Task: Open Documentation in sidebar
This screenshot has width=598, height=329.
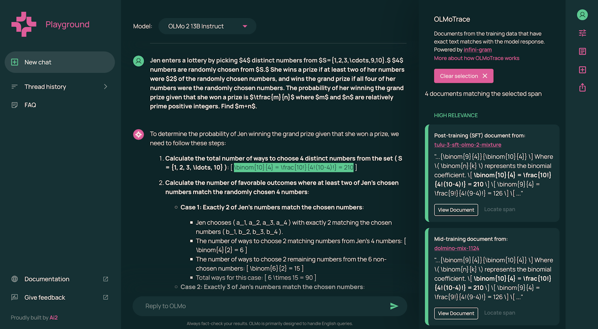Action: click(59, 279)
